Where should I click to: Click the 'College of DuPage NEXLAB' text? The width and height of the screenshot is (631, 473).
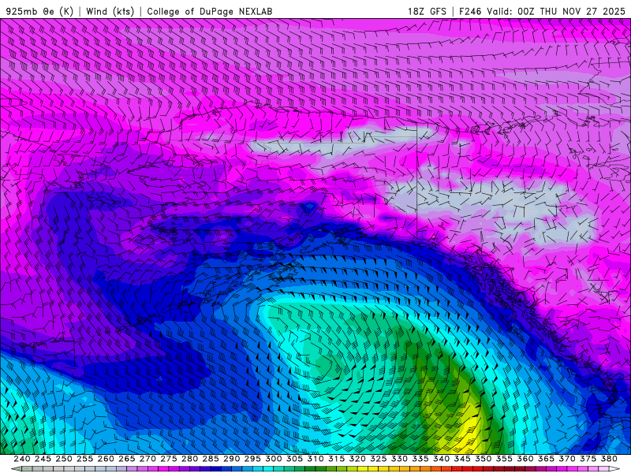point(210,11)
